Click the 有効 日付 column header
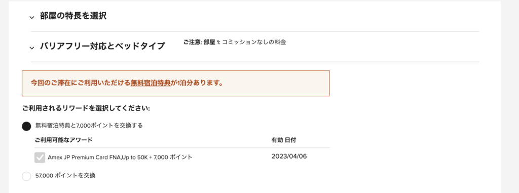The height and width of the screenshot is (193, 519). 284,140
